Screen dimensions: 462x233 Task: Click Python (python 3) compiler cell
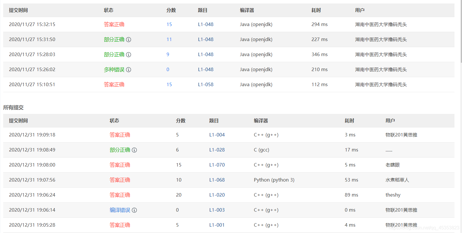pos(274,180)
